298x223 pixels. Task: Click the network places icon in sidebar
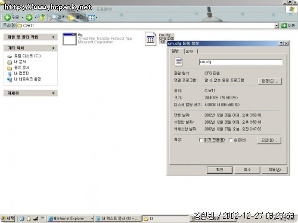tap(10, 80)
